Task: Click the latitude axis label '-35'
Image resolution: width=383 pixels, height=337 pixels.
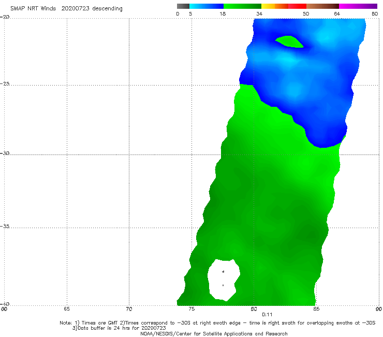Action: coord(5,226)
